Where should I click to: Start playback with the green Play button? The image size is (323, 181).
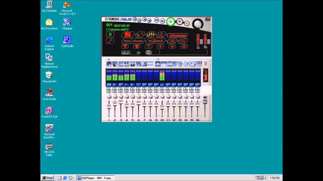pos(171,22)
